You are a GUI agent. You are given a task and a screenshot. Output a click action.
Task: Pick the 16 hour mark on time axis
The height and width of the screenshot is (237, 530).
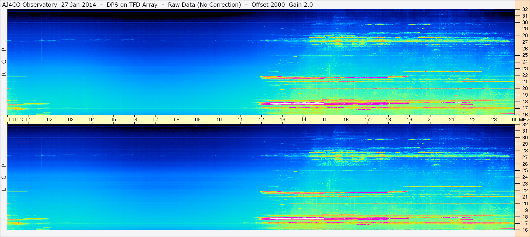point(346,120)
